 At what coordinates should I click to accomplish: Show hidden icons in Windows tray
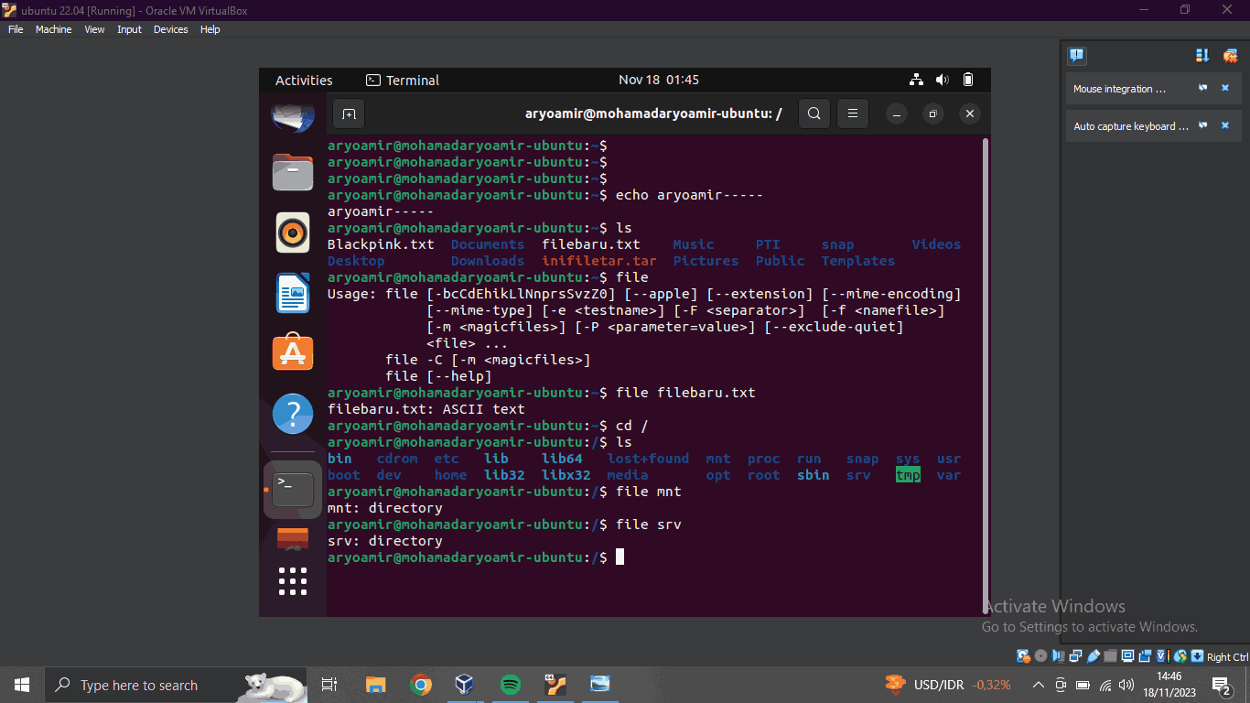click(1038, 685)
